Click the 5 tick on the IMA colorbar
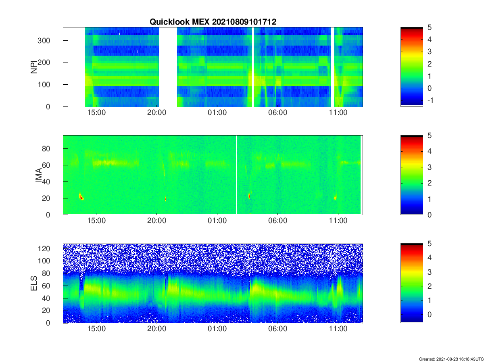This screenshot has width=484, height=363. click(x=430, y=136)
